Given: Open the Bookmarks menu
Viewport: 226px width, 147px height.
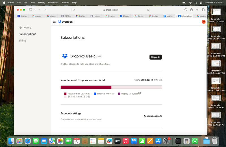Looking at the screenshot, I should (x=53, y=3).
